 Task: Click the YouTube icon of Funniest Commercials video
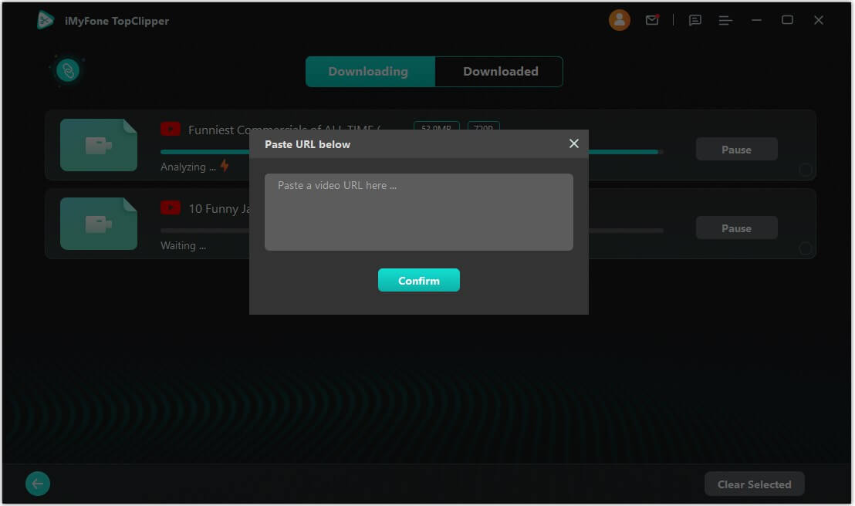(x=171, y=130)
